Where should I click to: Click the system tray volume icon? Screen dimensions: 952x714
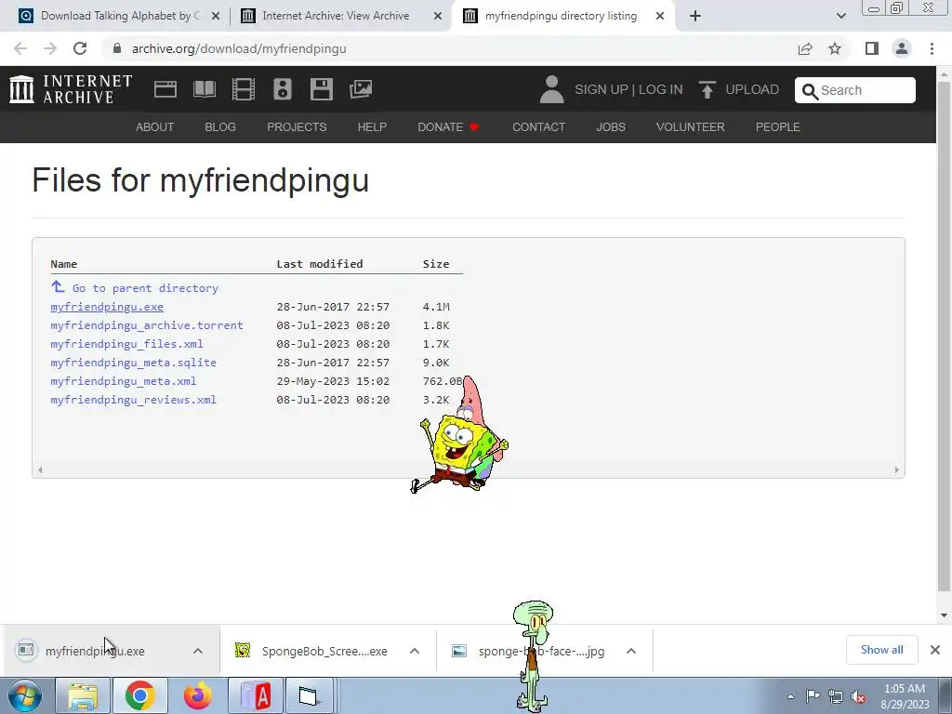(x=858, y=696)
